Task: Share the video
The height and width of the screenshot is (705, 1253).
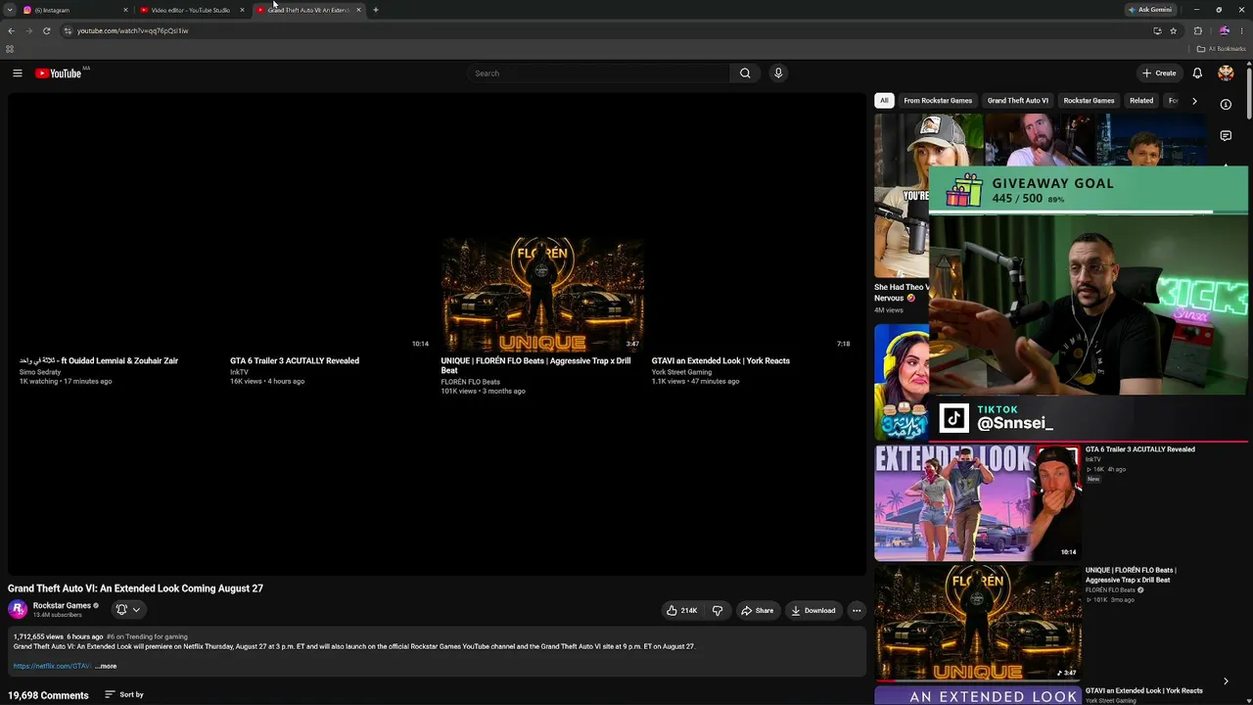Action: pyautogui.click(x=757, y=611)
